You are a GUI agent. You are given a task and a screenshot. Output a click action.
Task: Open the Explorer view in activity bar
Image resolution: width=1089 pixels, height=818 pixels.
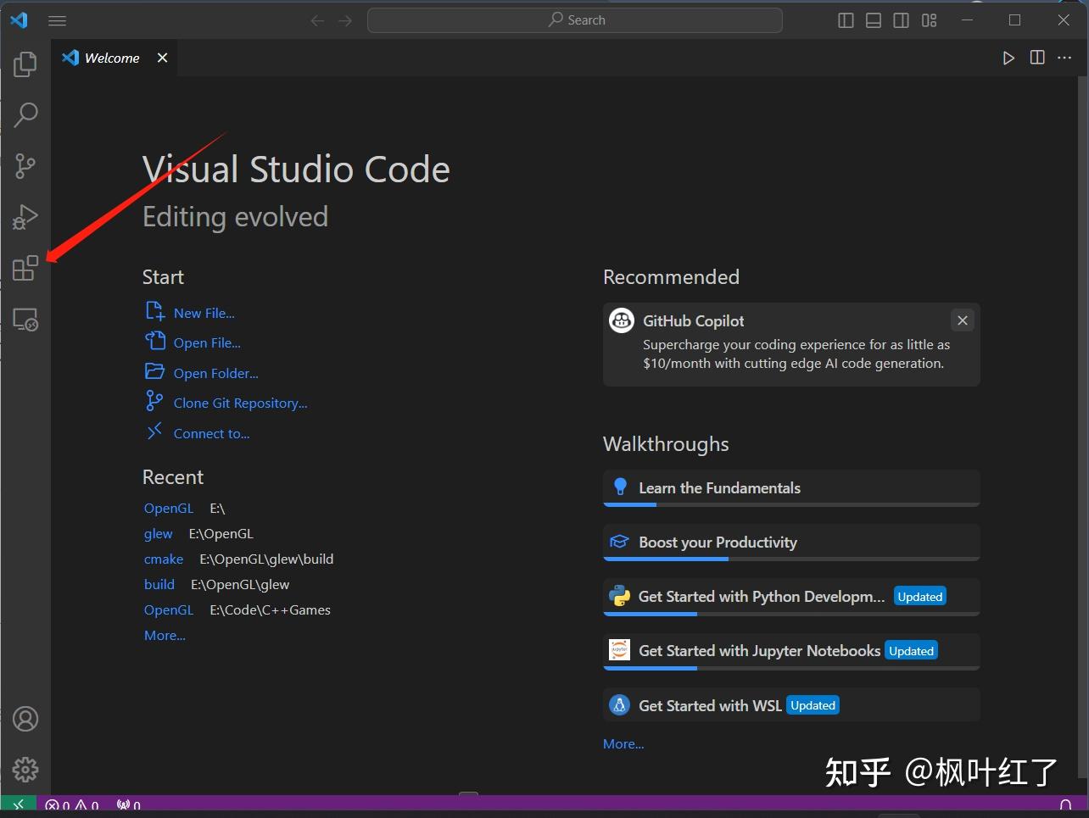[x=25, y=64]
